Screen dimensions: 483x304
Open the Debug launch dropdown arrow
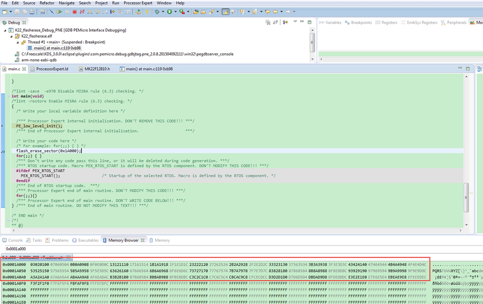pyautogui.click(x=163, y=12)
